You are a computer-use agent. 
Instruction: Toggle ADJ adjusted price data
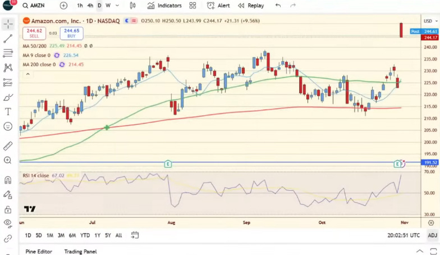click(x=432, y=235)
